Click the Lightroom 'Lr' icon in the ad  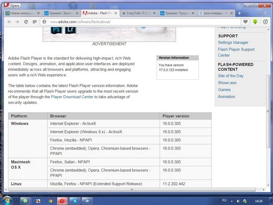click(71, 30)
